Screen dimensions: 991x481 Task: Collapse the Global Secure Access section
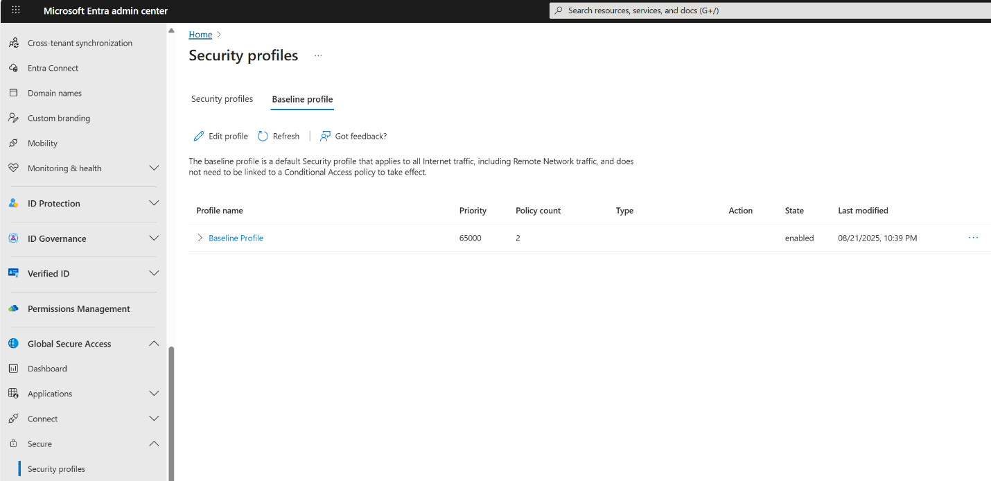[154, 344]
